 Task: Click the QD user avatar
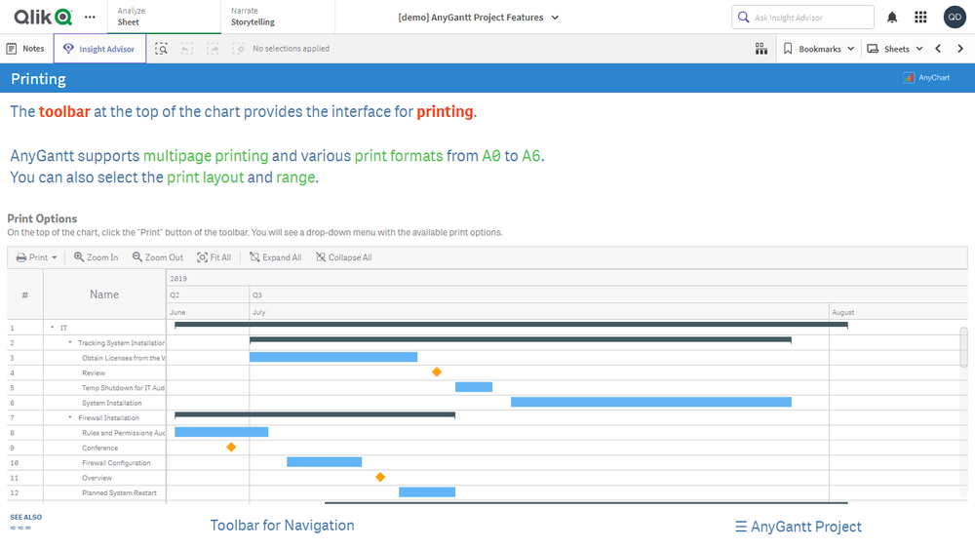coord(955,18)
